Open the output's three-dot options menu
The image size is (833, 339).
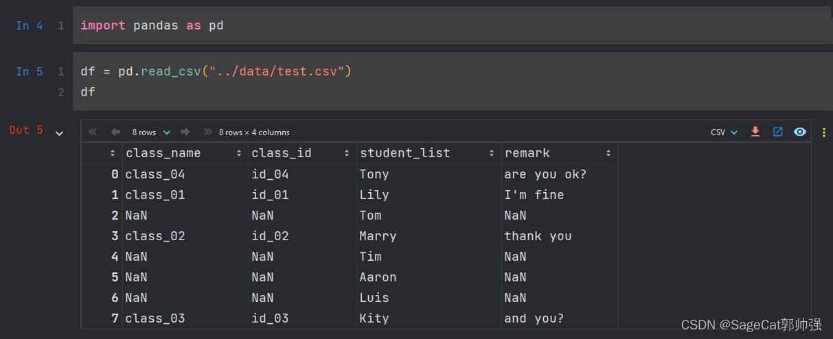point(823,132)
